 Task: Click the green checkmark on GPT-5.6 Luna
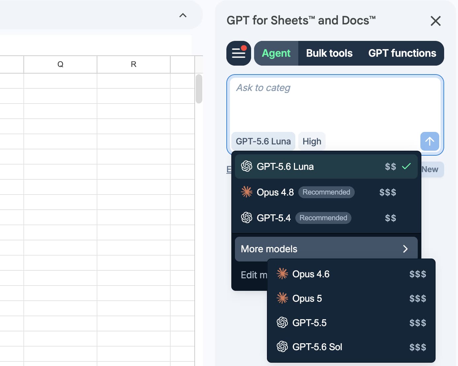pyautogui.click(x=407, y=166)
